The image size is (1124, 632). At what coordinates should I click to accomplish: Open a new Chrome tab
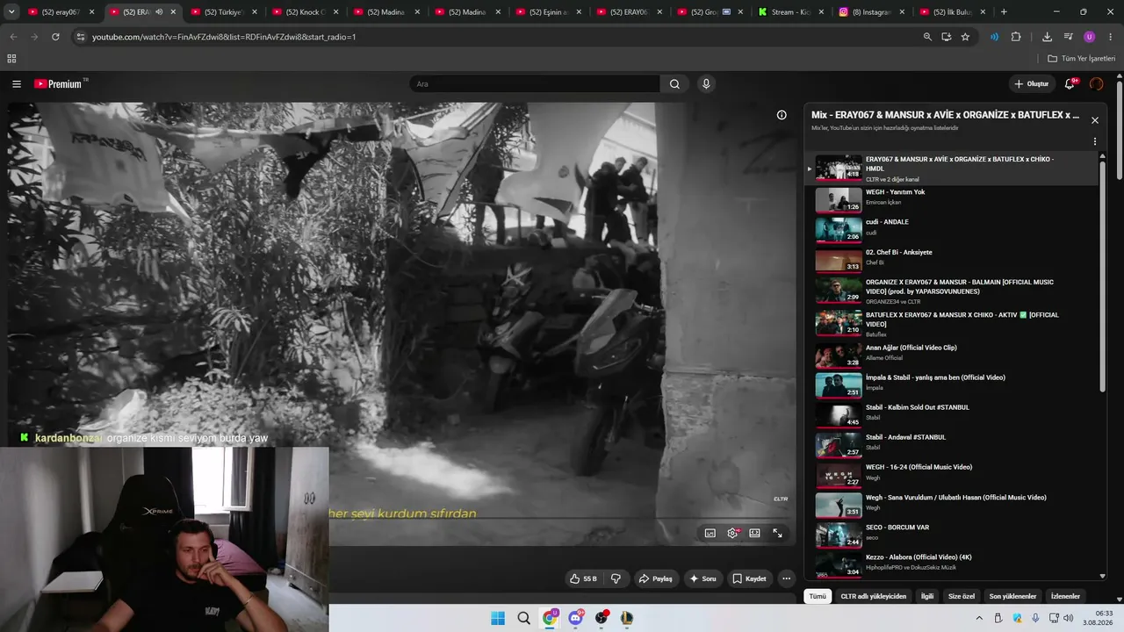1004,12
